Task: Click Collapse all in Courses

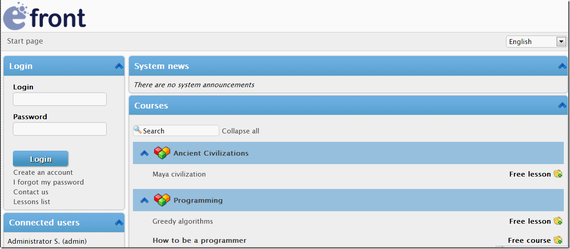Action: [241, 131]
